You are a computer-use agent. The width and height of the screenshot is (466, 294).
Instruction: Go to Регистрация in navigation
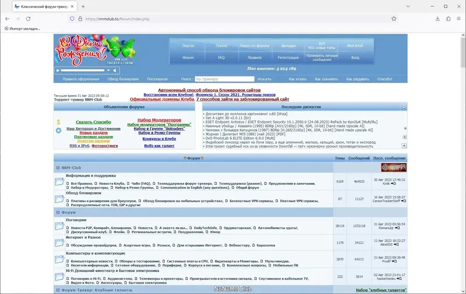coord(288,58)
